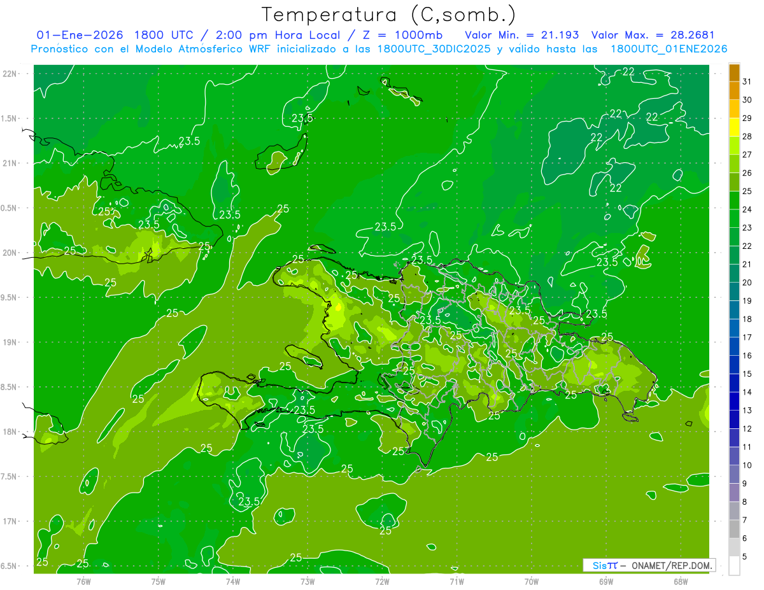This screenshot has width=764, height=590.
Task: Click the green colorbar swatch between 23 and 24
Action: click(x=734, y=218)
